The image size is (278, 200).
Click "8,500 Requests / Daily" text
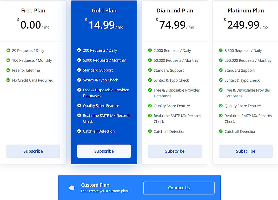point(243,51)
